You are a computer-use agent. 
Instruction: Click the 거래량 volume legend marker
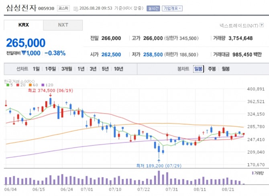(x=253, y=173)
